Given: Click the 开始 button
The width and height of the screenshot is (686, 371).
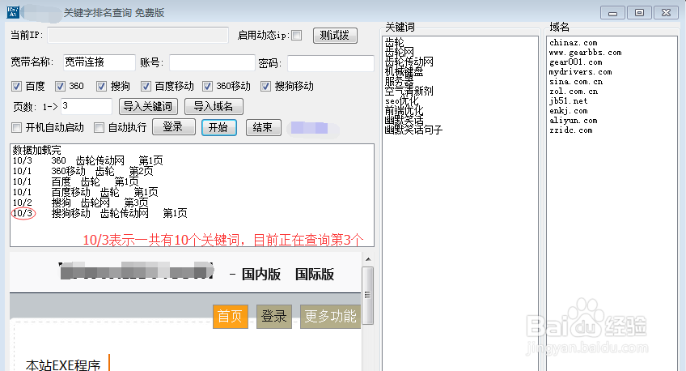Looking at the screenshot, I should coord(219,127).
